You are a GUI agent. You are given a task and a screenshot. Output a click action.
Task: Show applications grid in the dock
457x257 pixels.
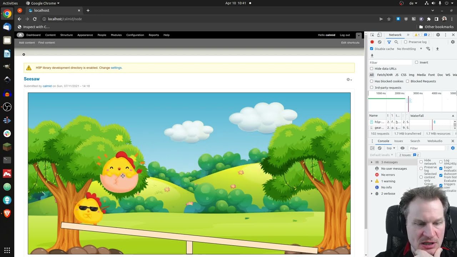click(7, 250)
